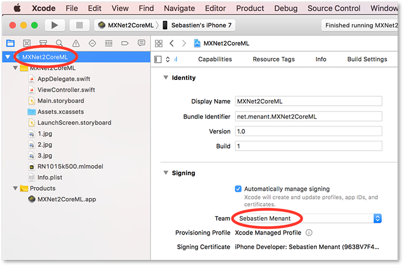Open the File menu

click(71, 8)
